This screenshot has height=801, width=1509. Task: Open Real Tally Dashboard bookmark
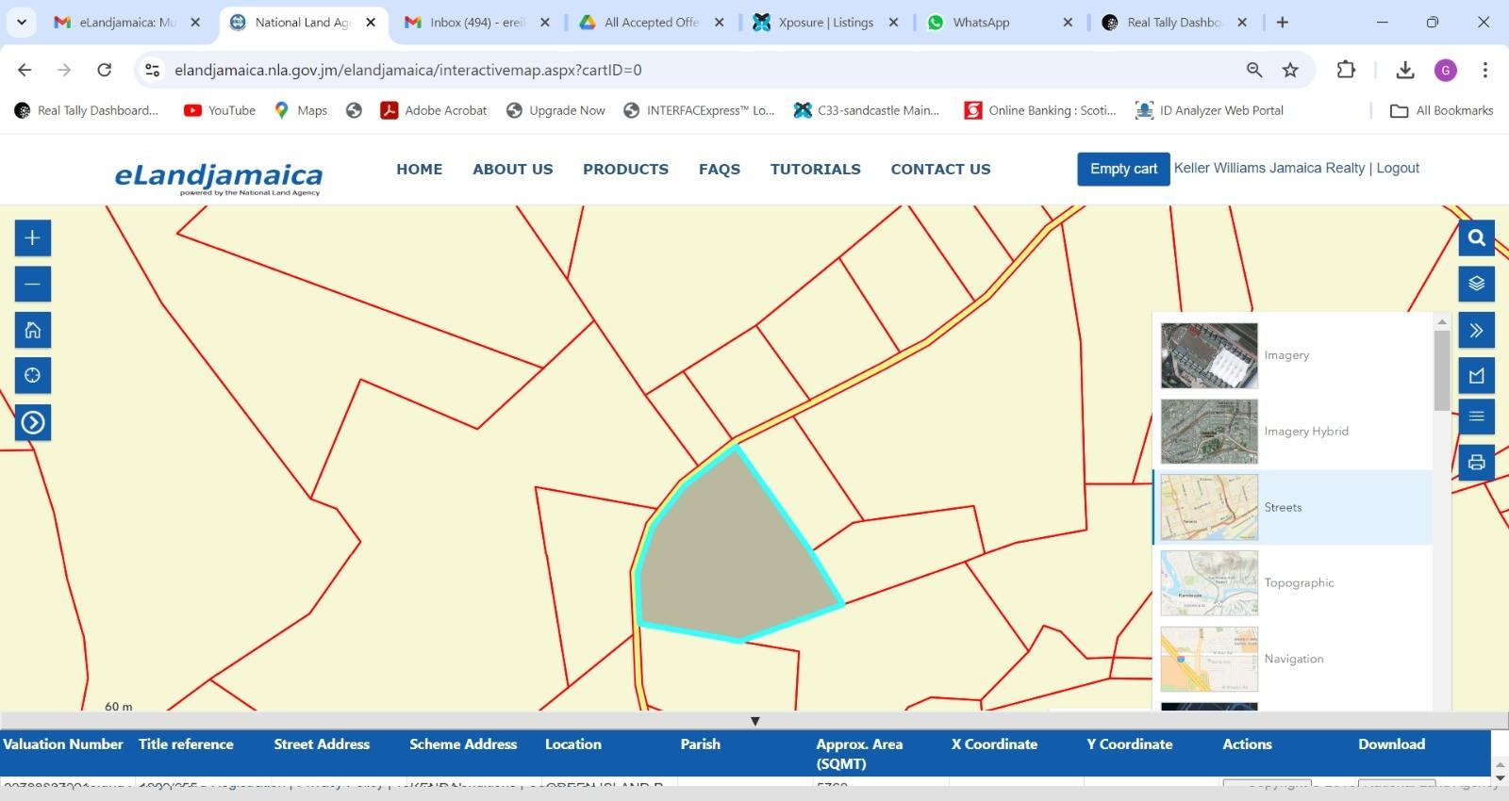tap(86, 110)
